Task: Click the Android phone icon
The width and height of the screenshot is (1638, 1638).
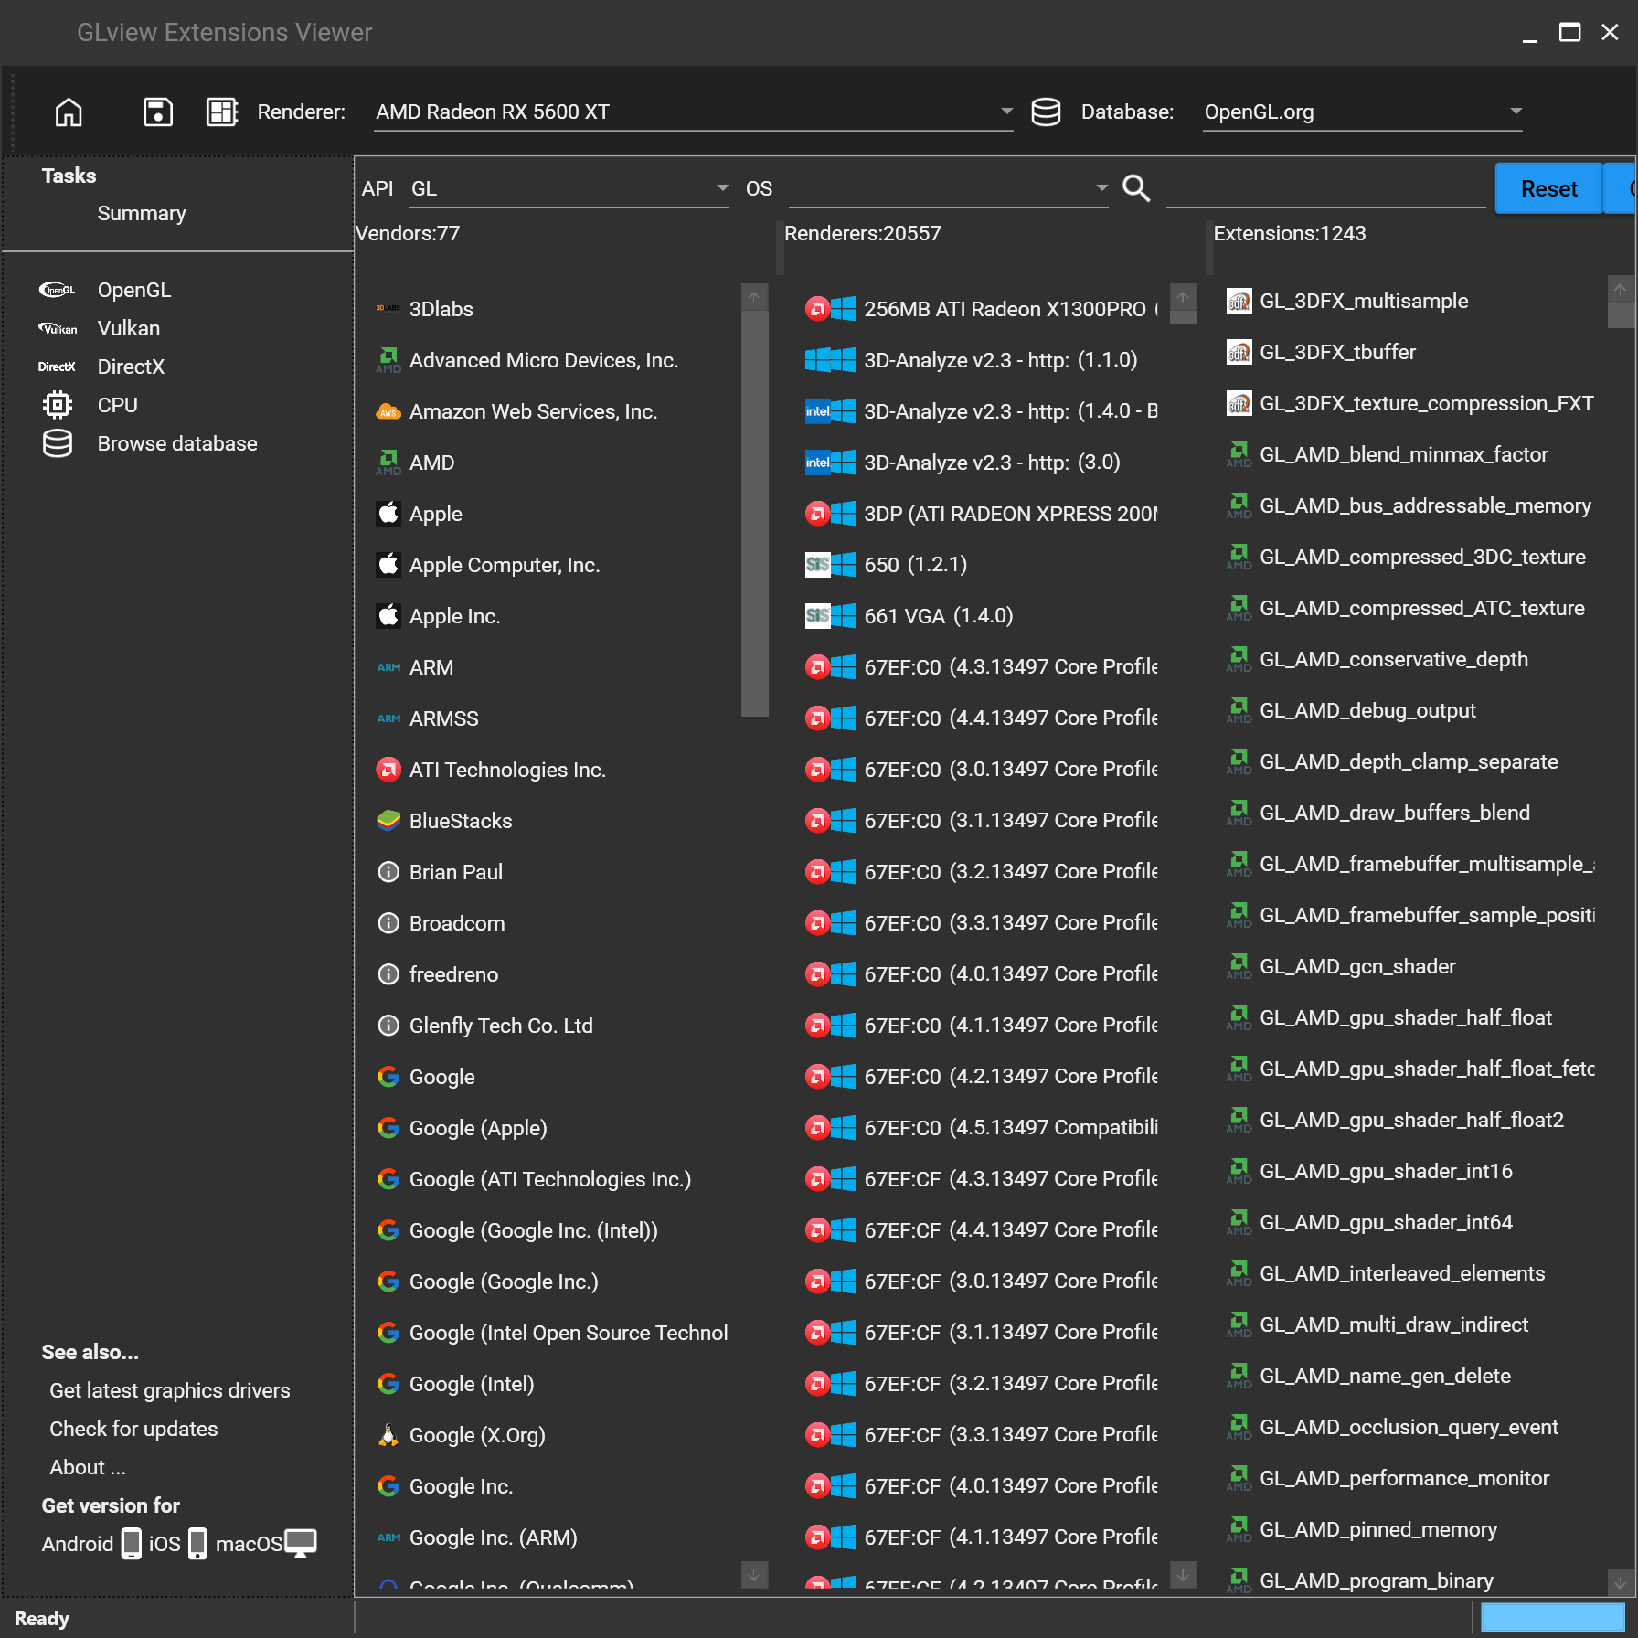Action: tap(132, 1543)
